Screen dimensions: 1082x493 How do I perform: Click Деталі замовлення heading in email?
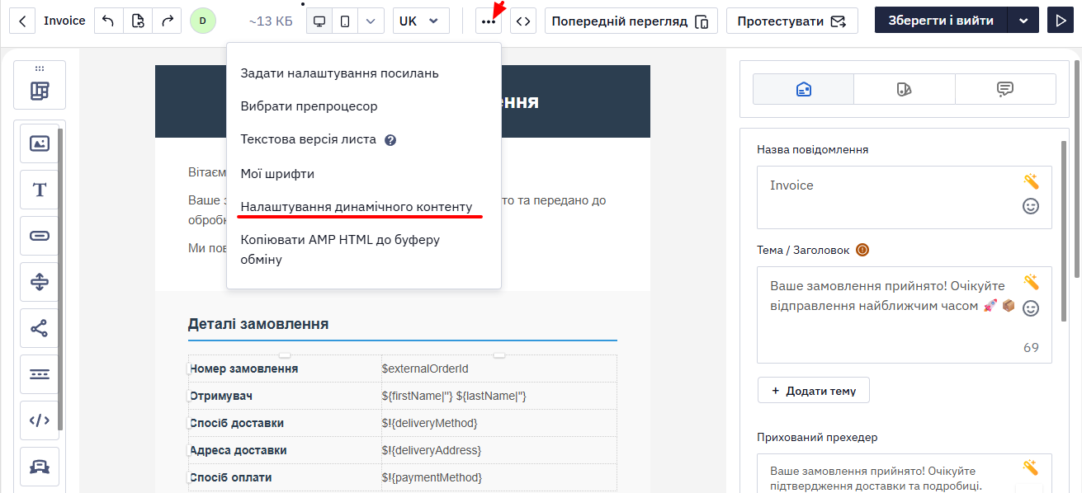258,324
